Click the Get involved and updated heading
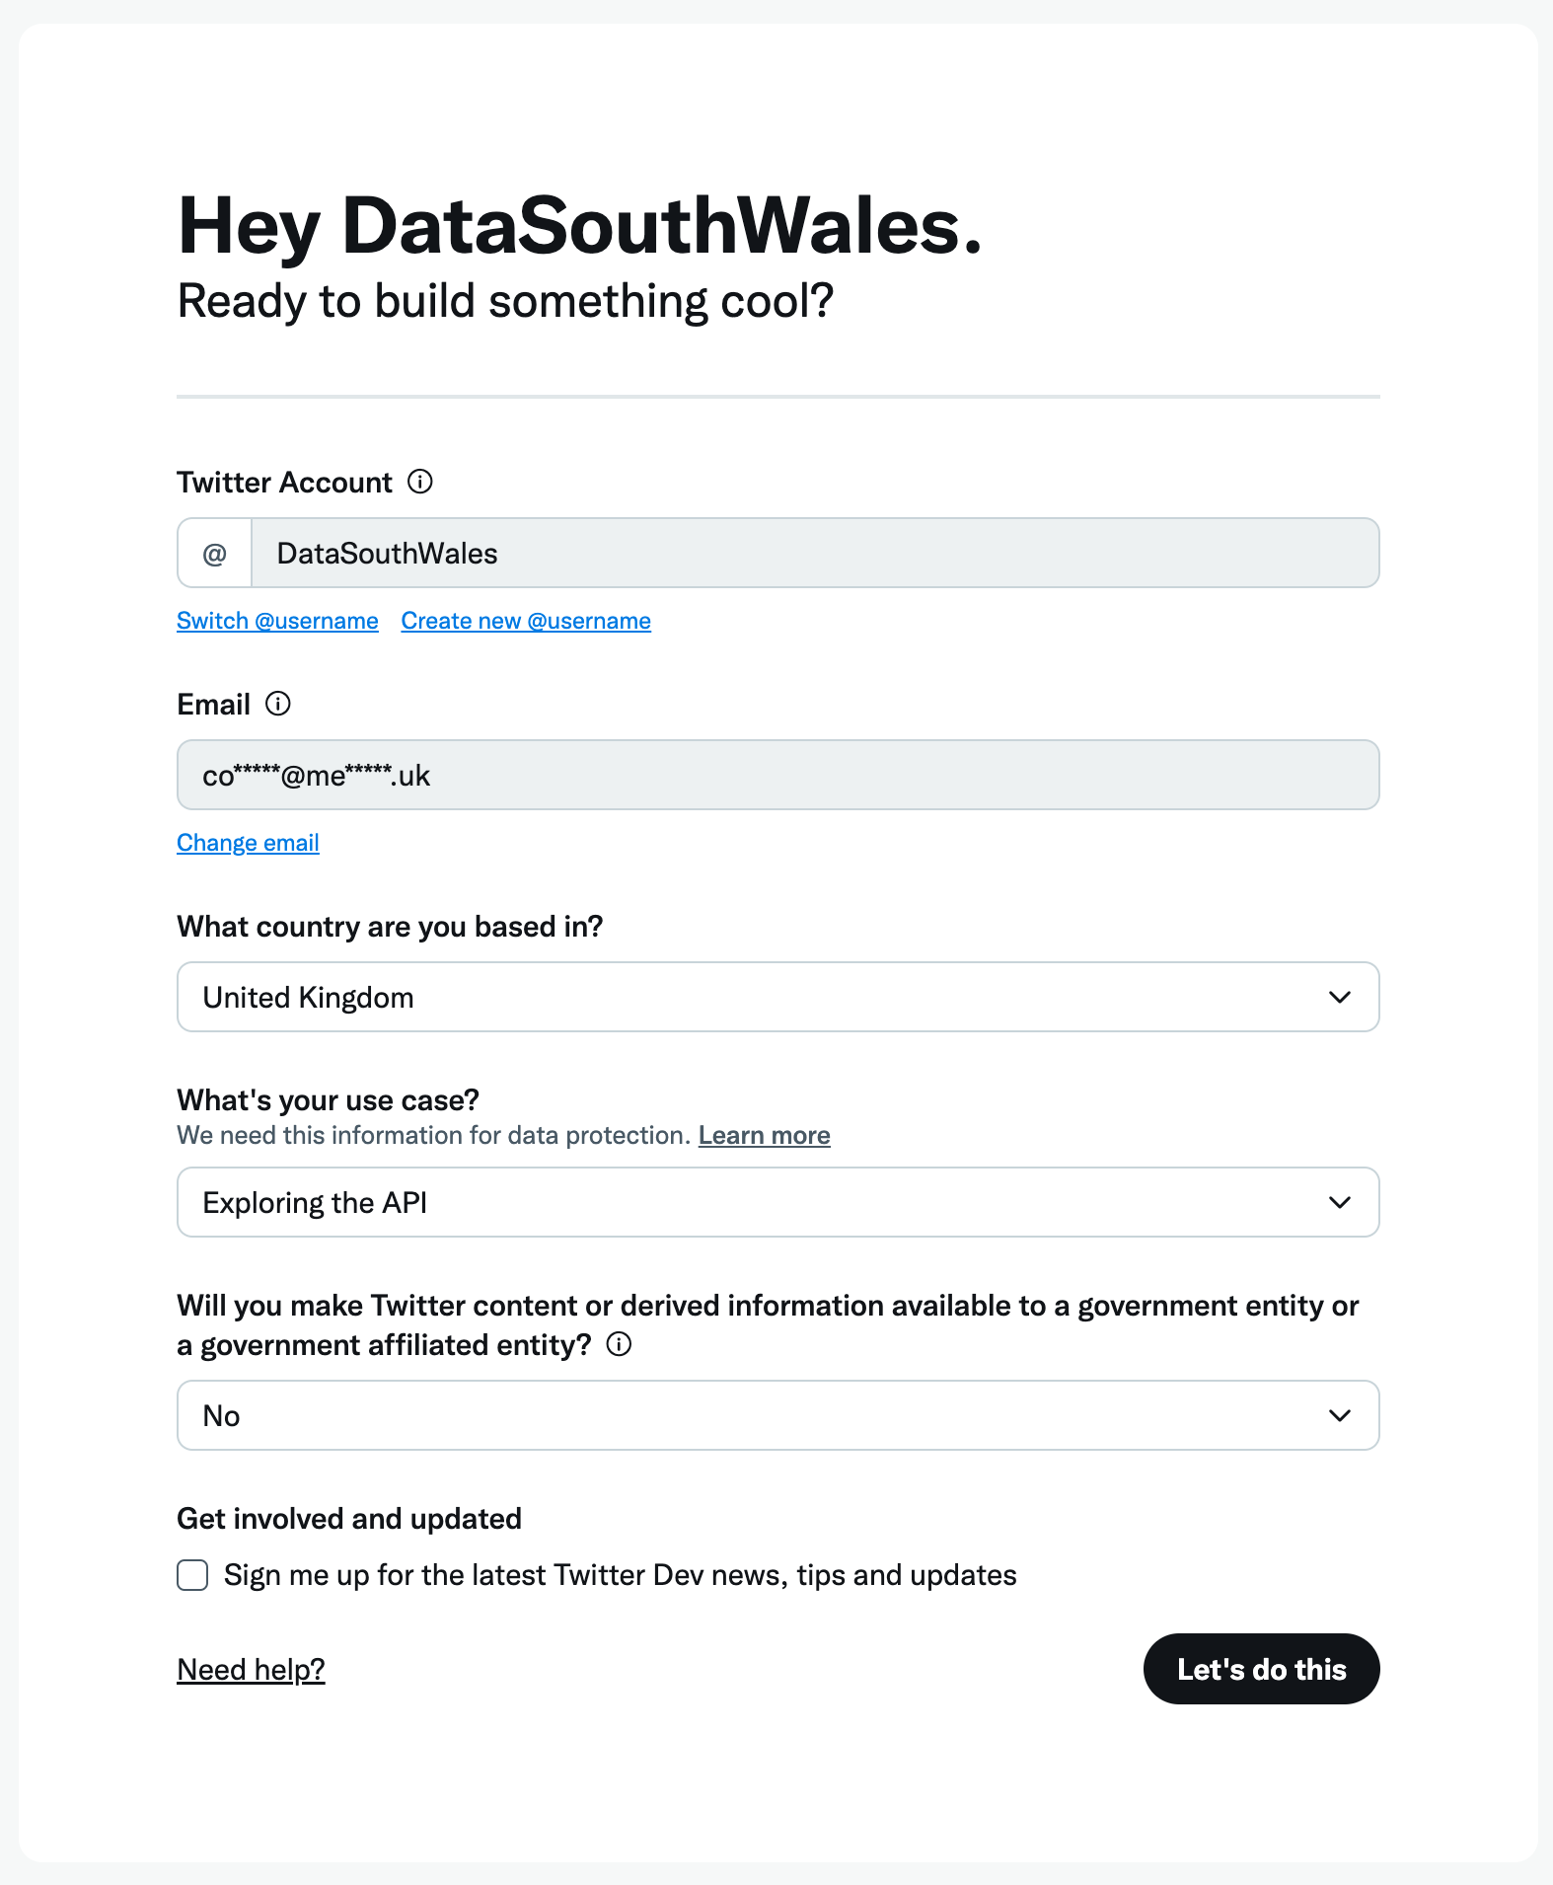The width and height of the screenshot is (1553, 1885). [348, 1519]
